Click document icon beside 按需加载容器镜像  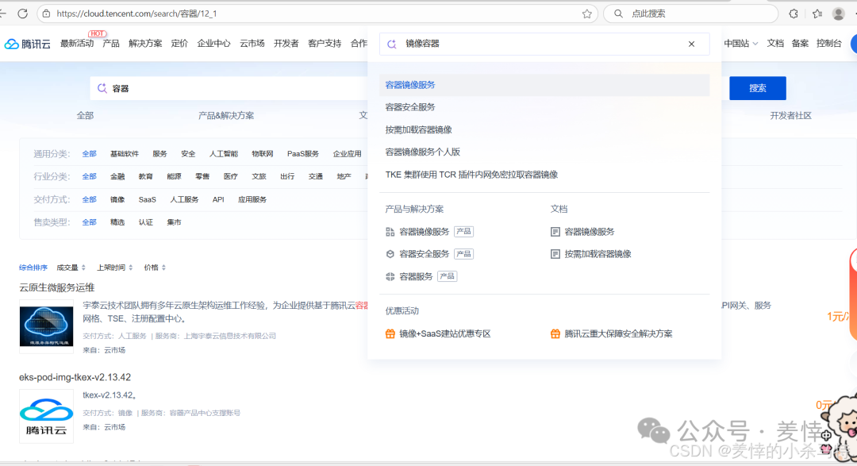click(555, 254)
